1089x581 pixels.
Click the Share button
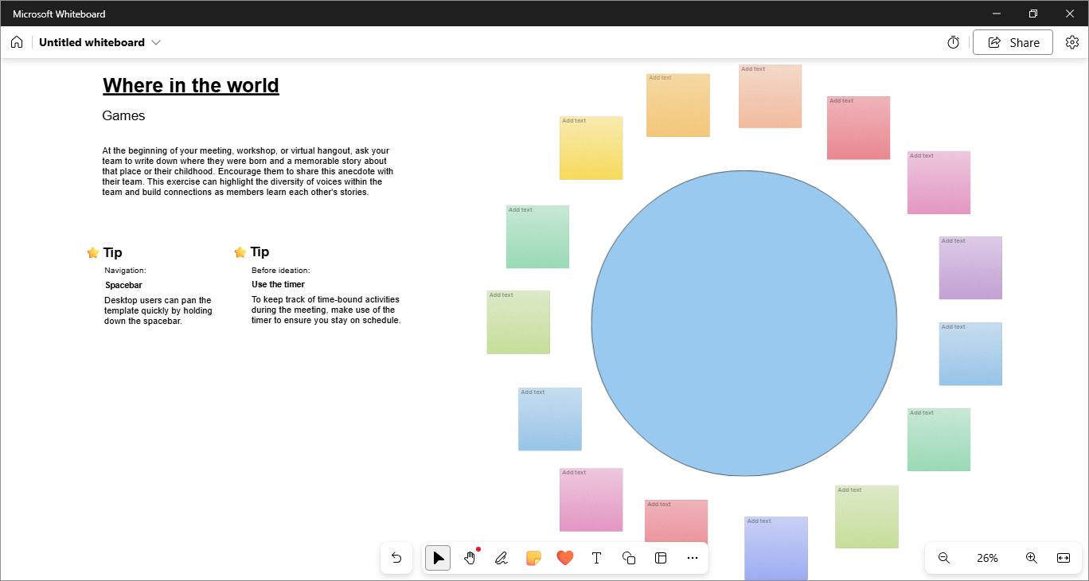(1013, 42)
